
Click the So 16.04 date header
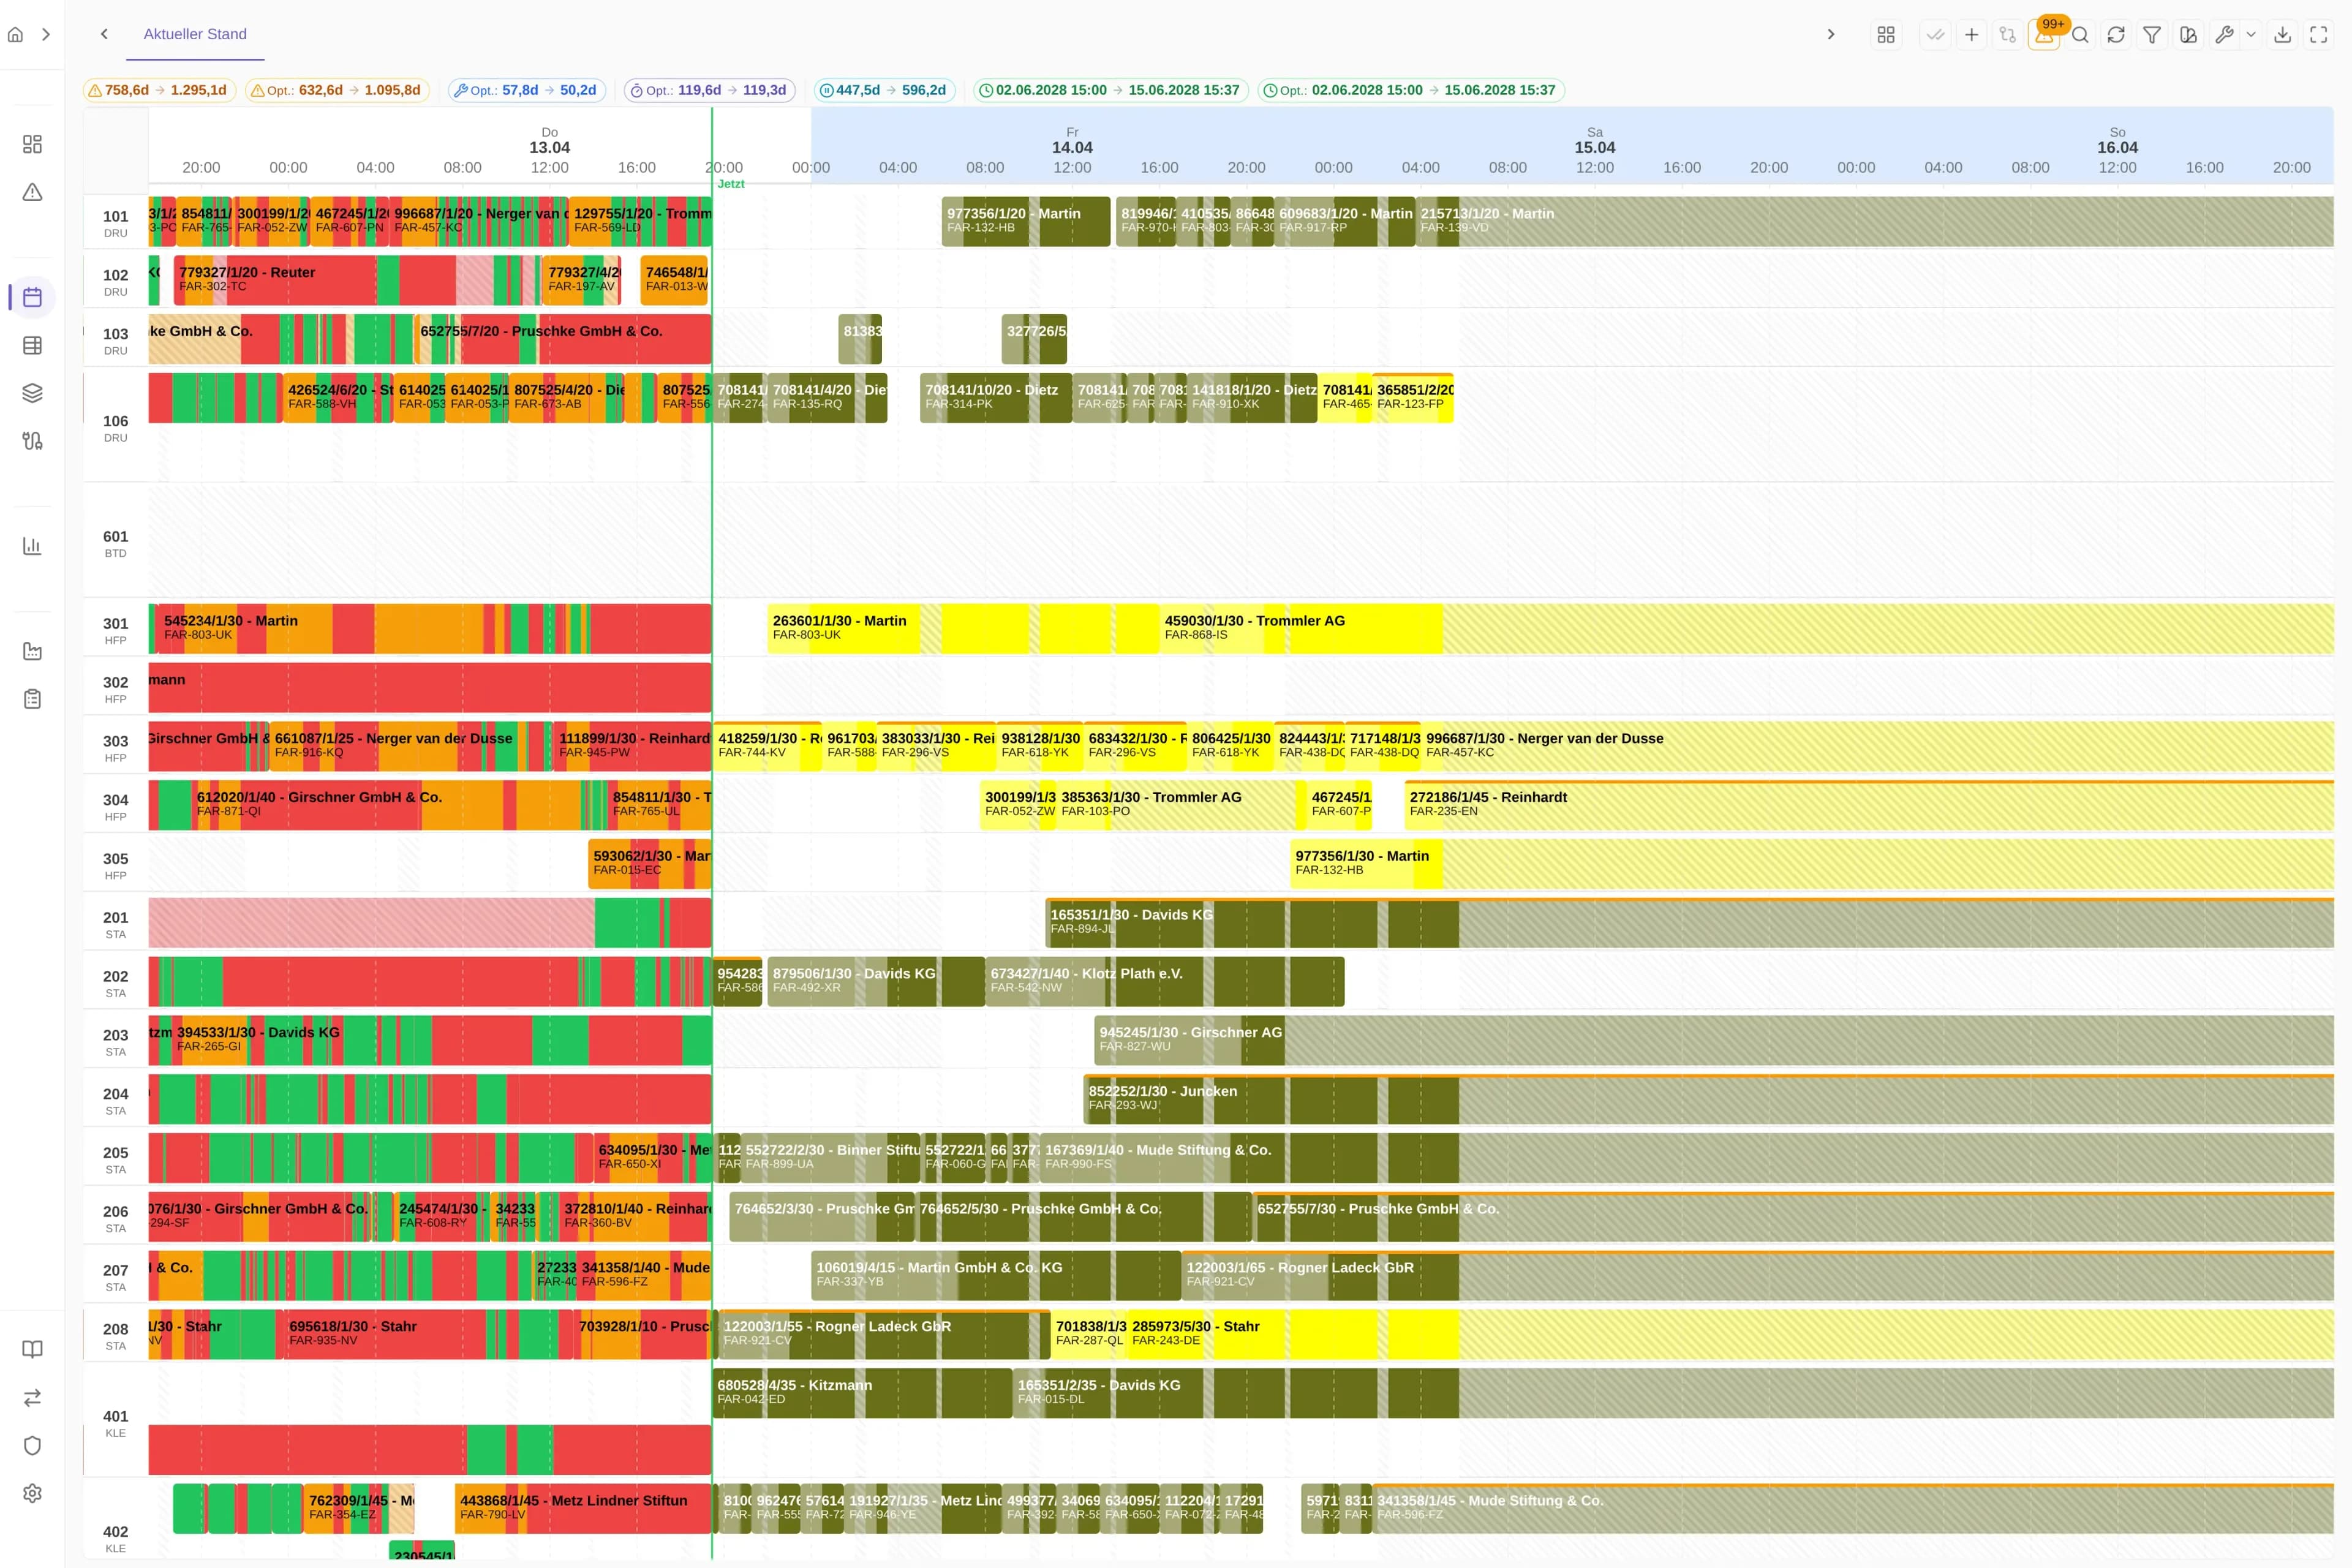[x=2117, y=141]
